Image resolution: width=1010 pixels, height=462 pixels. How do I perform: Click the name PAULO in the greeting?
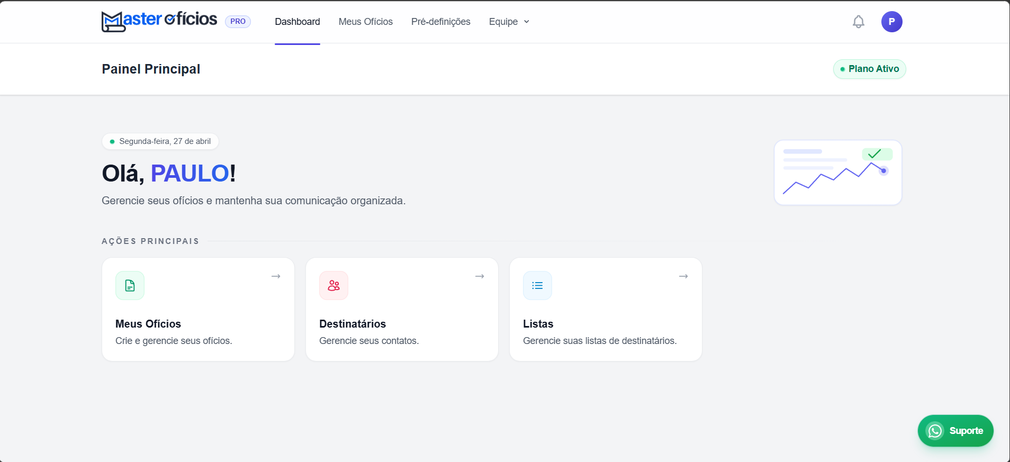point(190,174)
